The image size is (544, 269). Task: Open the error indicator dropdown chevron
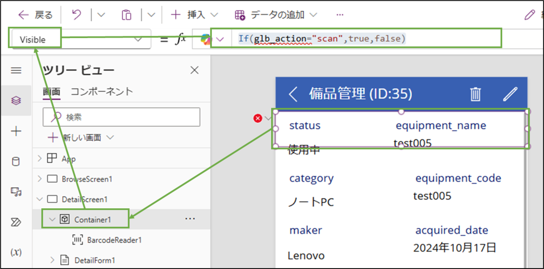click(267, 118)
